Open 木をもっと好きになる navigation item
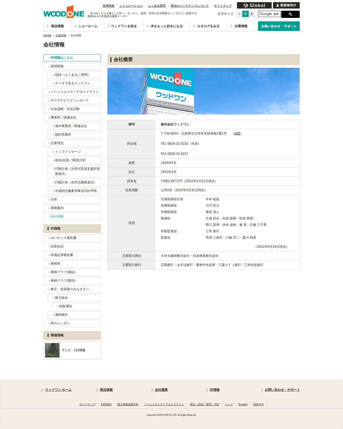The image size is (343, 429). 166,26
